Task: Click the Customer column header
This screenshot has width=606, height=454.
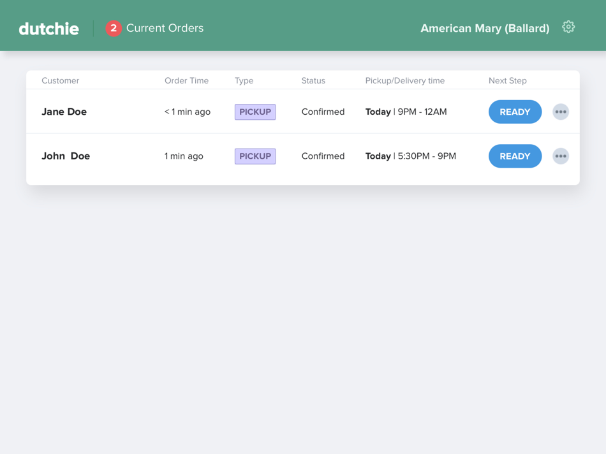Action: tap(60, 80)
